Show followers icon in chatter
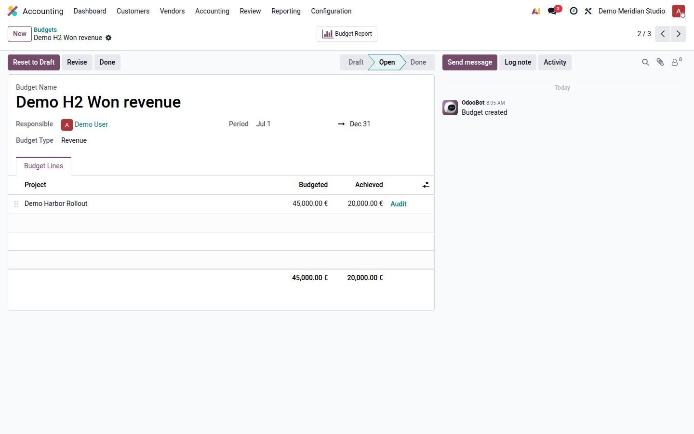The image size is (694, 434). pos(676,62)
